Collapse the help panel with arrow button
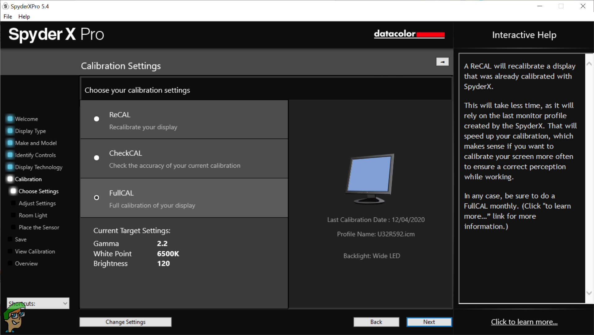Screen dimensions: 594x335 pos(442,62)
